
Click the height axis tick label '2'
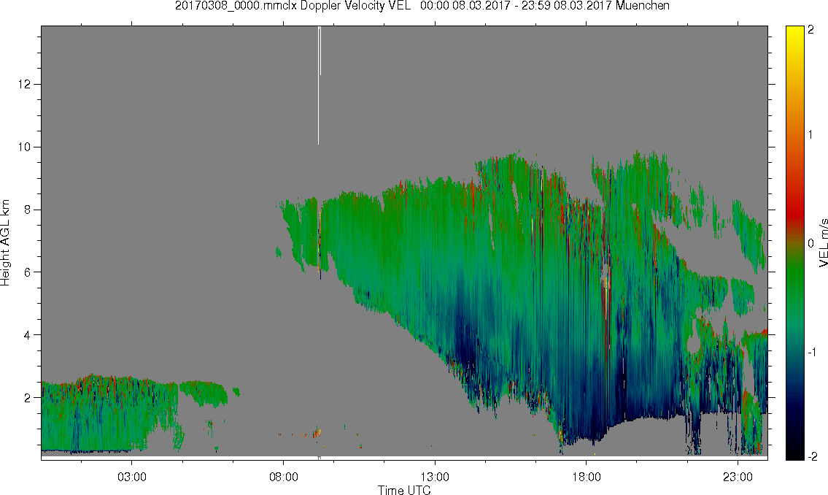[27, 398]
